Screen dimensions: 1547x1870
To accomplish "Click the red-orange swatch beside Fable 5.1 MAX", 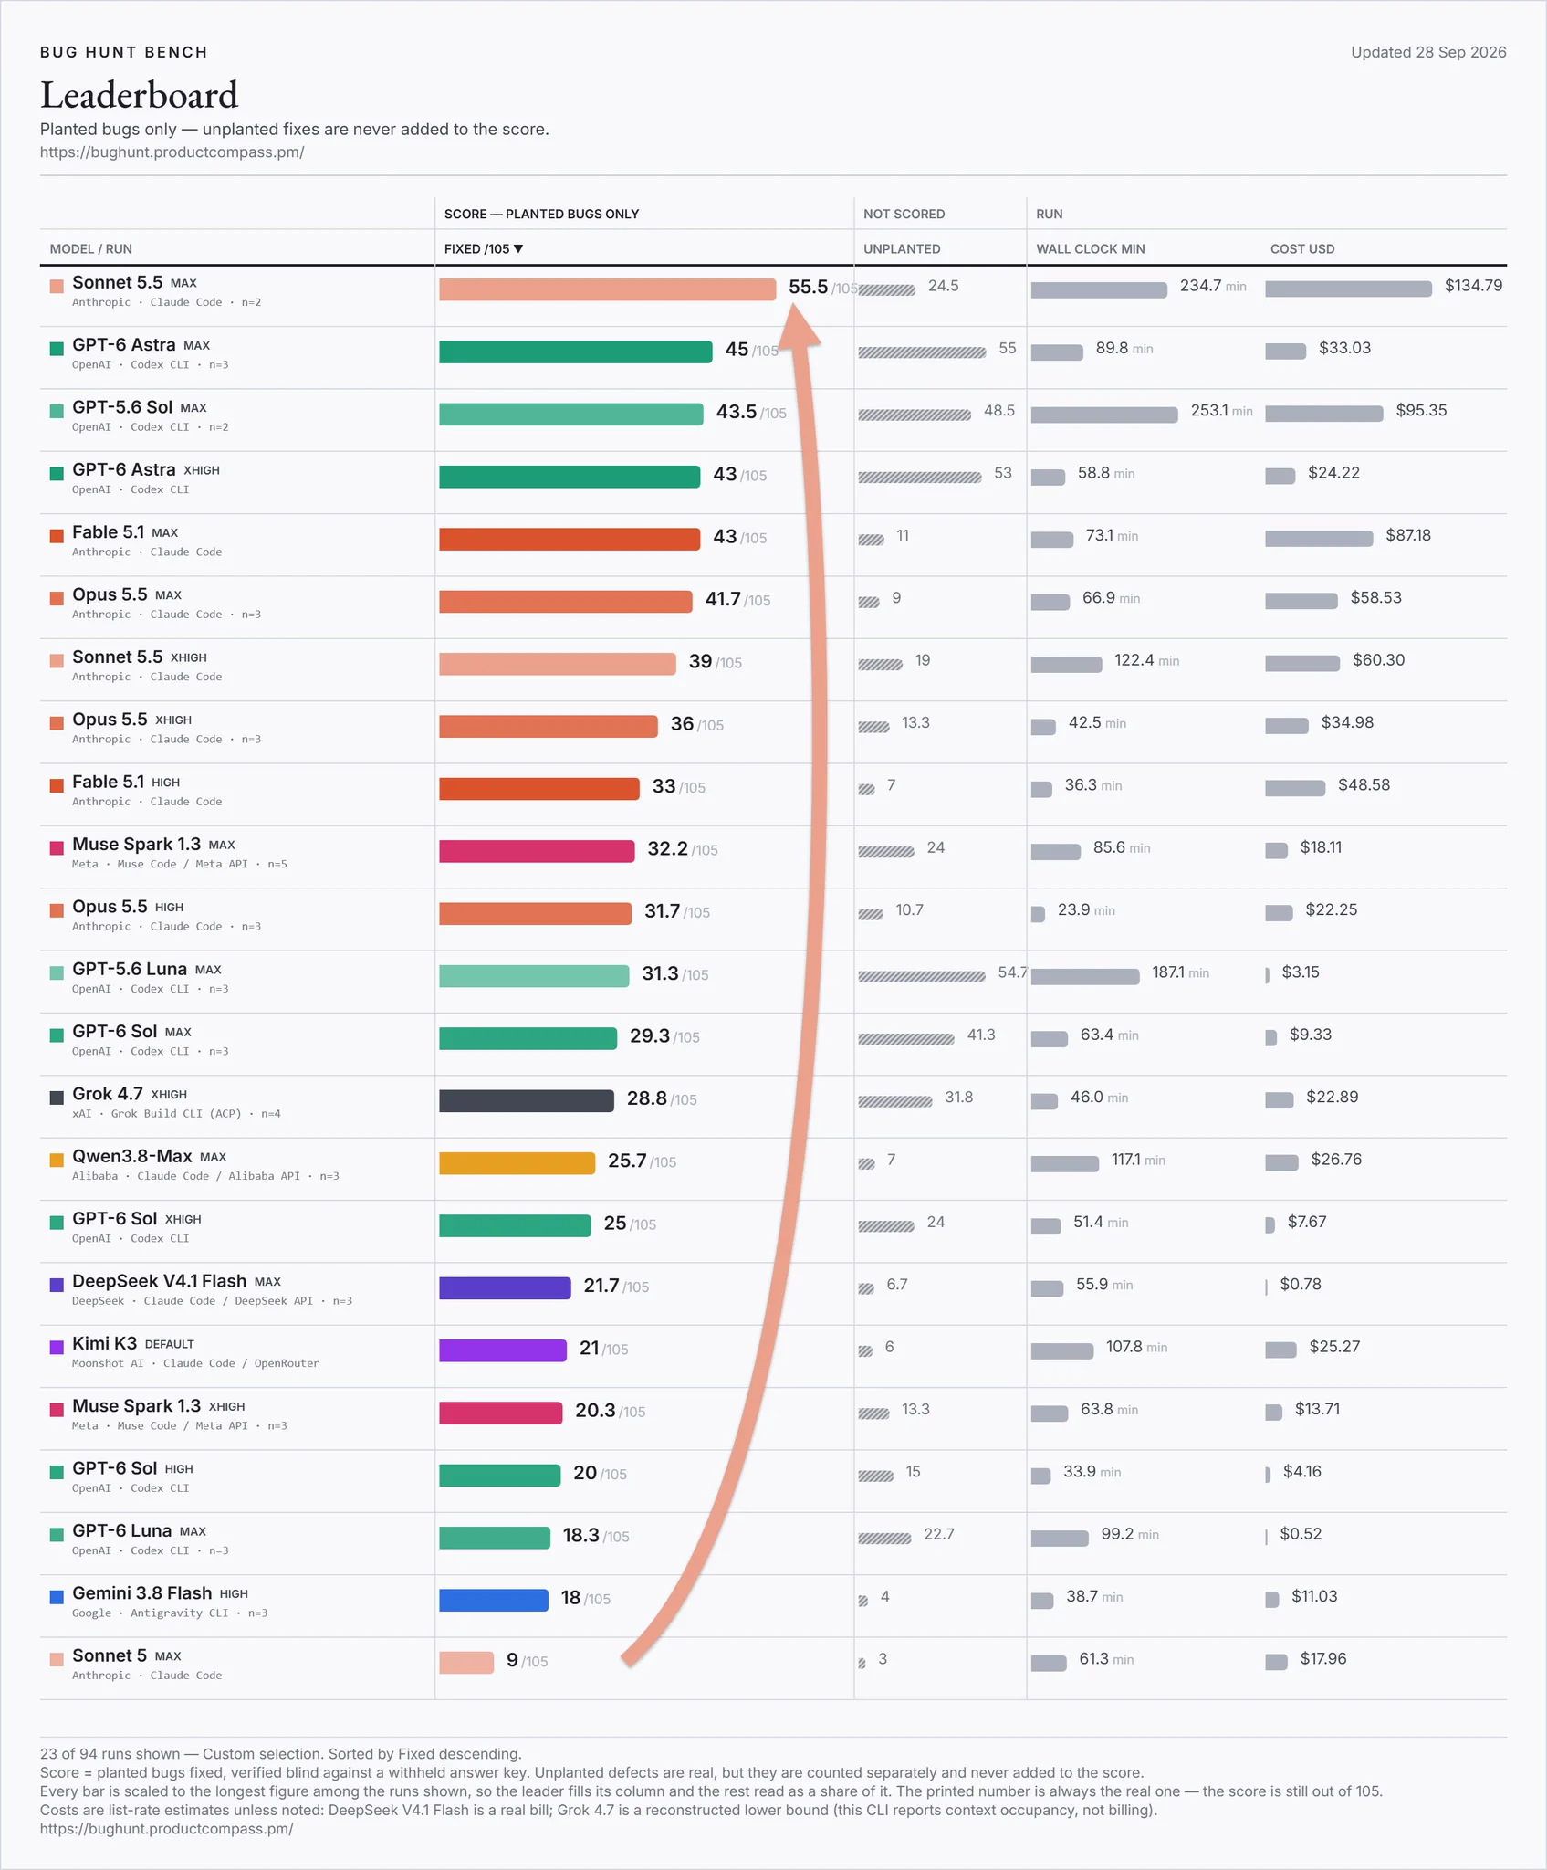I will click(57, 536).
